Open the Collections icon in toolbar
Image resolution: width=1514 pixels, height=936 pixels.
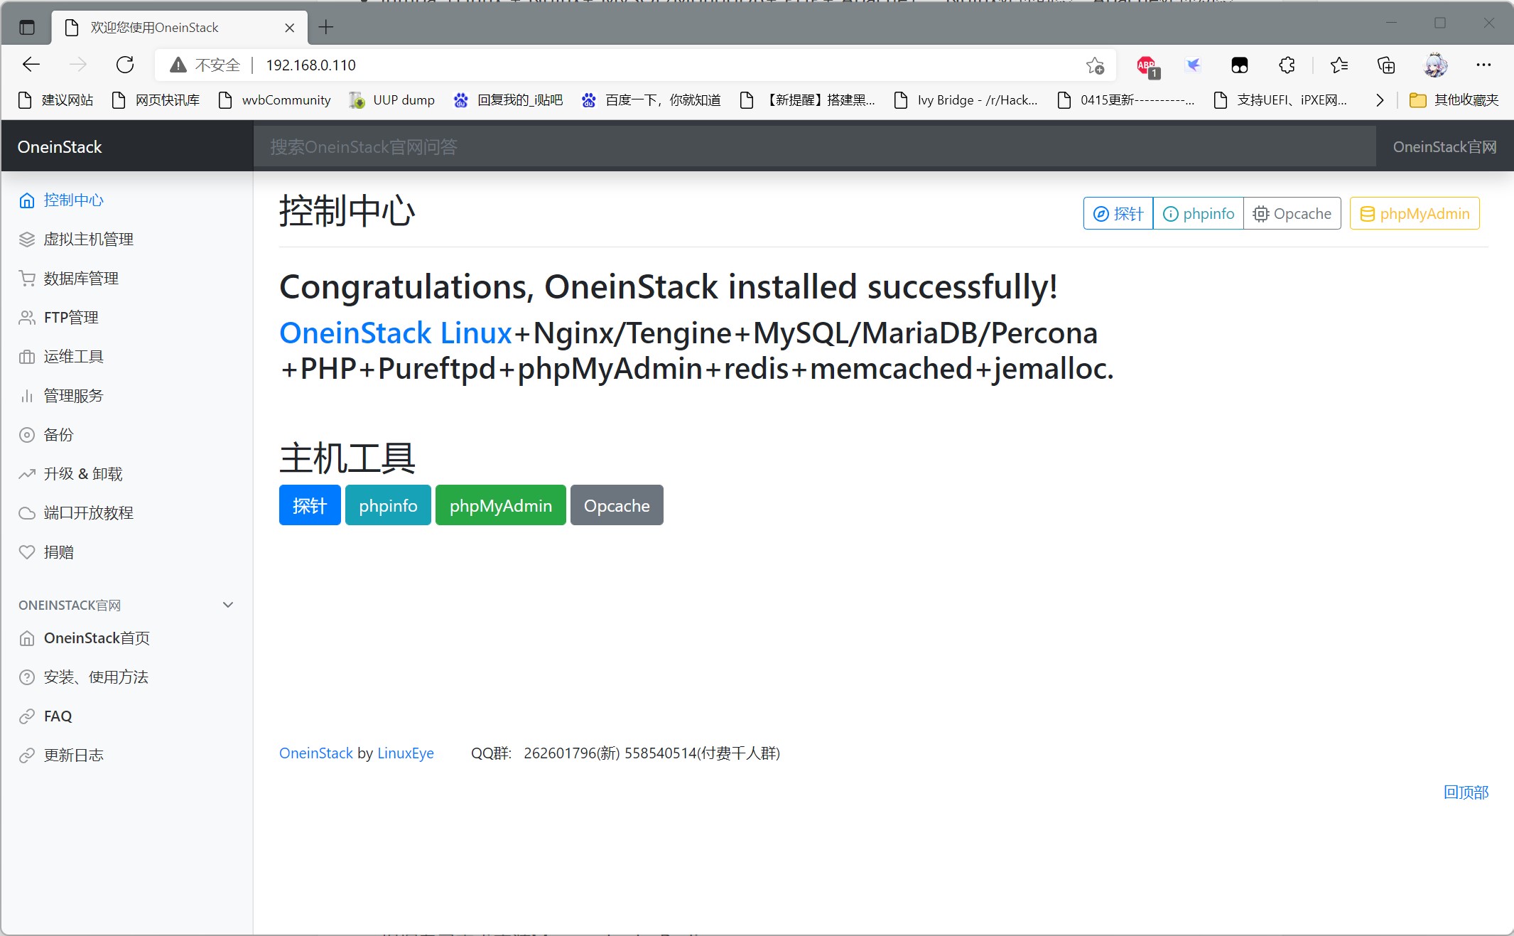(1385, 65)
